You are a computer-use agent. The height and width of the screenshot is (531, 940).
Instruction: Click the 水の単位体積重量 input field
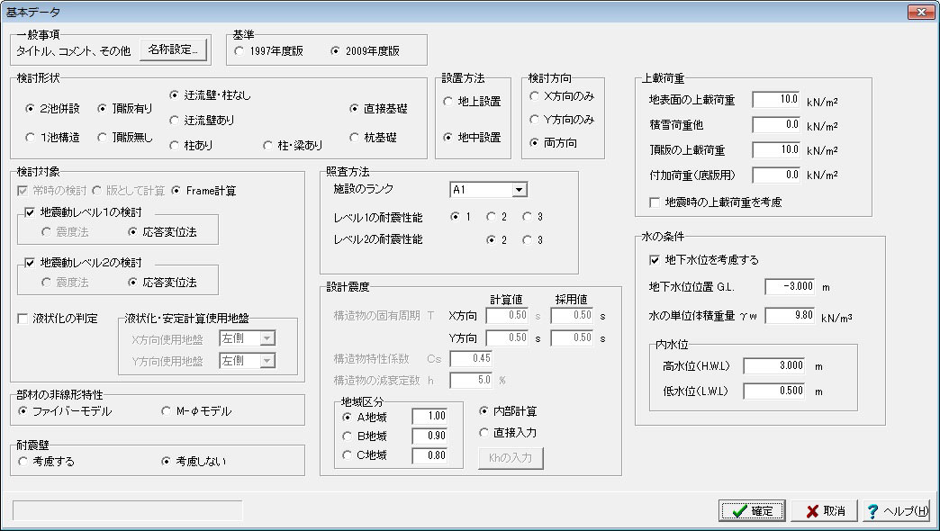pyautogui.click(x=791, y=315)
